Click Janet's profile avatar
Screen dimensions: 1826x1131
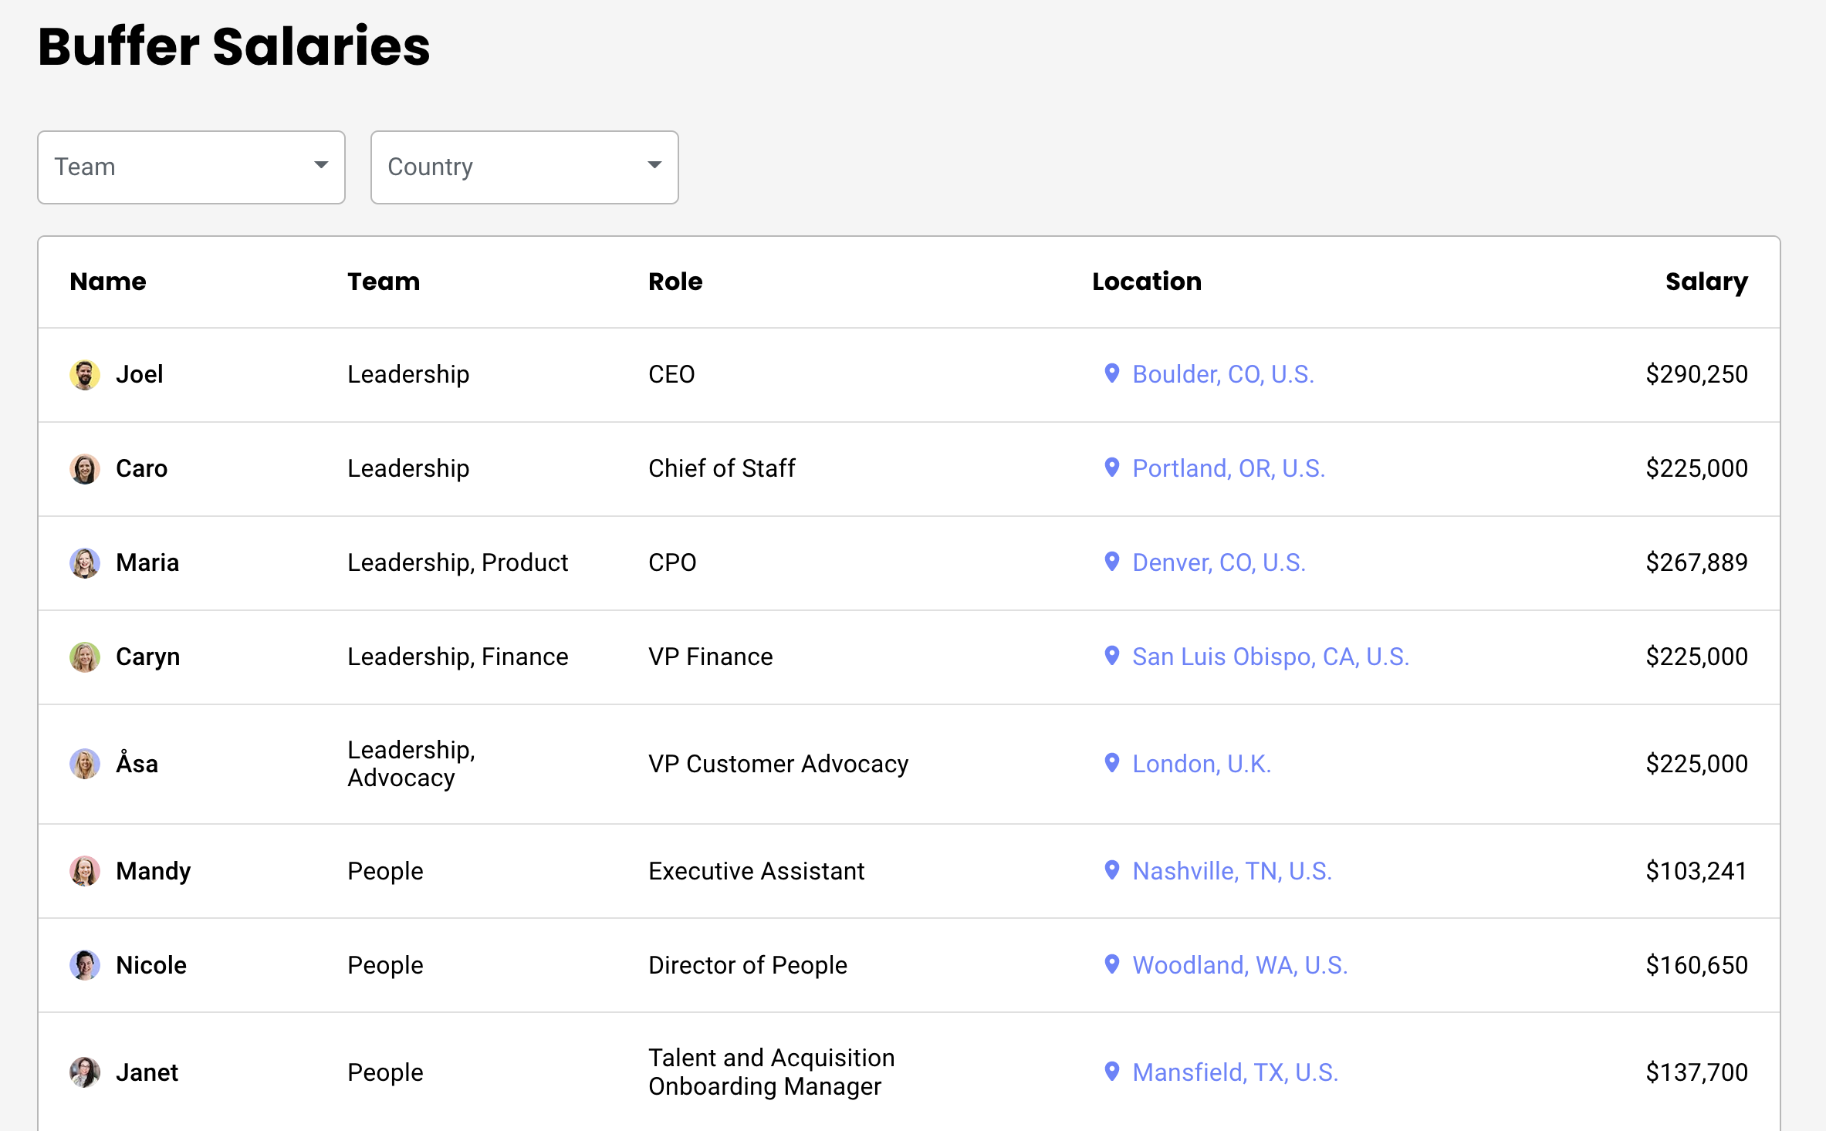tap(85, 1072)
